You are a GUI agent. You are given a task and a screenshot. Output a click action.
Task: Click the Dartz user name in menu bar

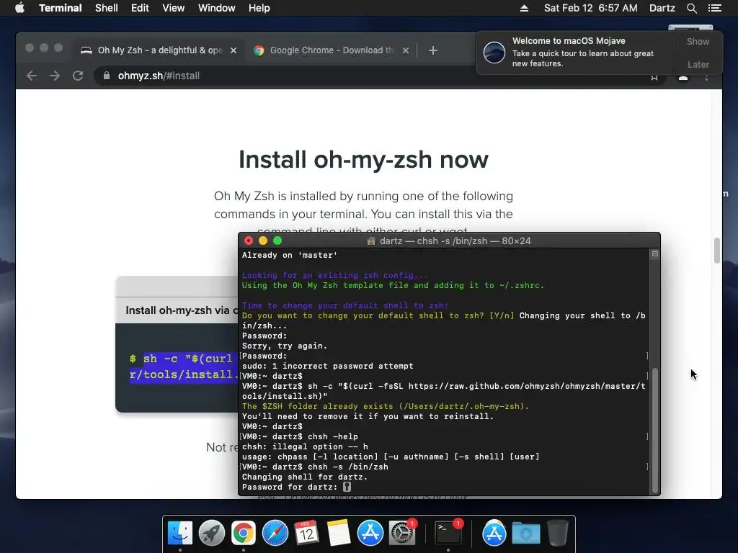[x=662, y=8]
